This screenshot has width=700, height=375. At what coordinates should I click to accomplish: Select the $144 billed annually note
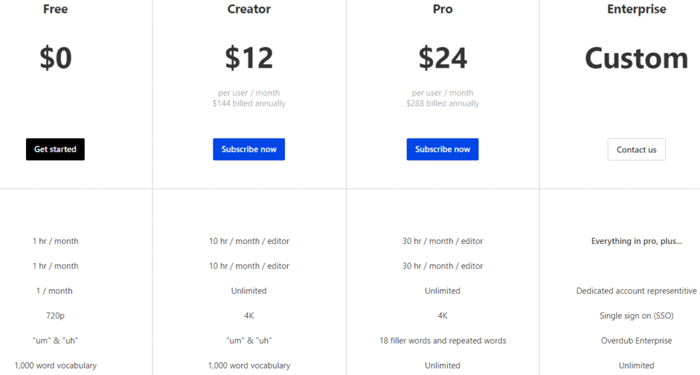[249, 104]
